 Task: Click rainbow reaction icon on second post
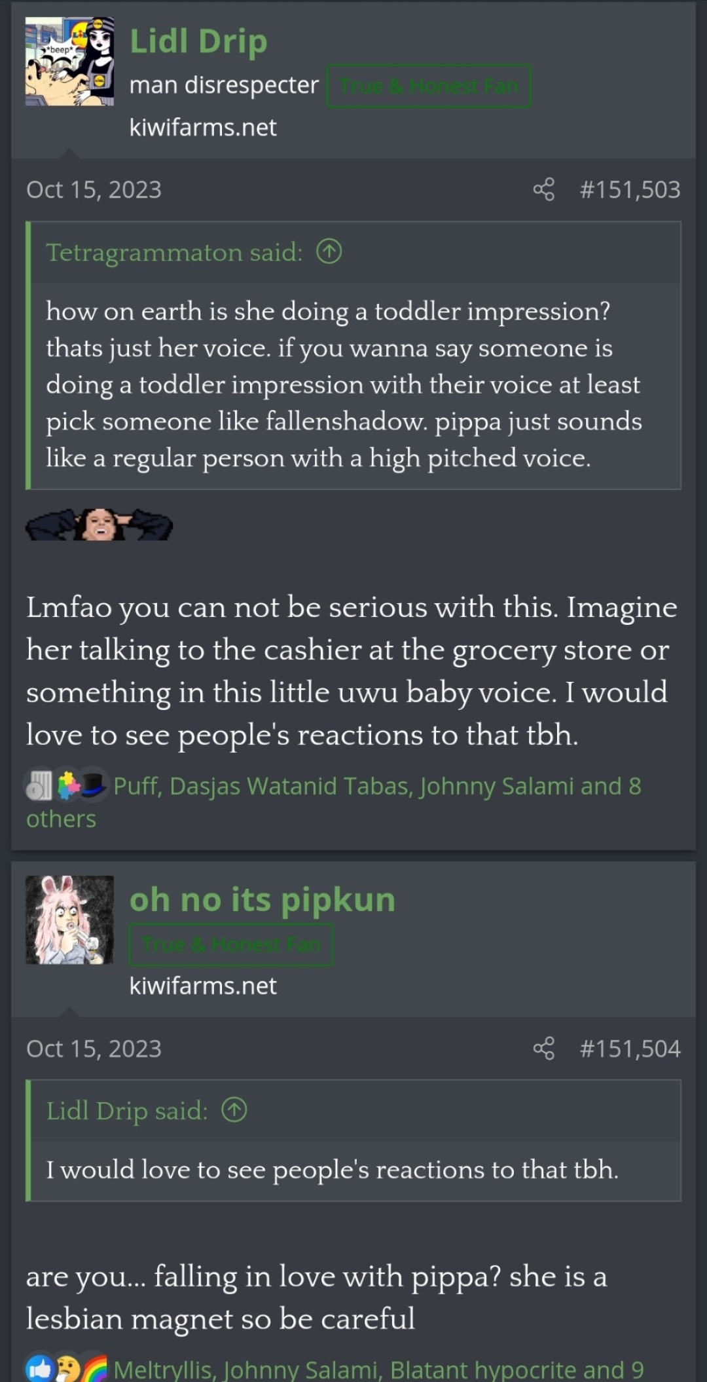(94, 1368)
